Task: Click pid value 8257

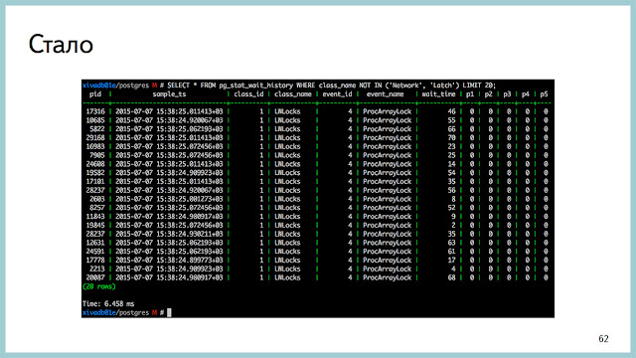Action: click(x=97, y=208)
